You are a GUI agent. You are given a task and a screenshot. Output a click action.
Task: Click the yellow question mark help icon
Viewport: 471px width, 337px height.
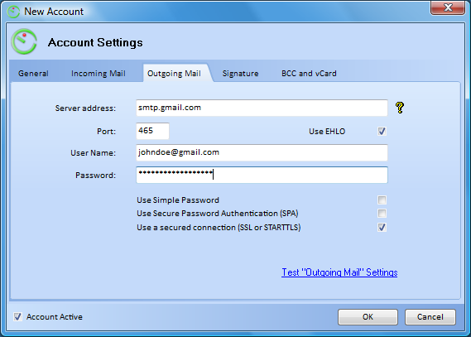(400, 108)
